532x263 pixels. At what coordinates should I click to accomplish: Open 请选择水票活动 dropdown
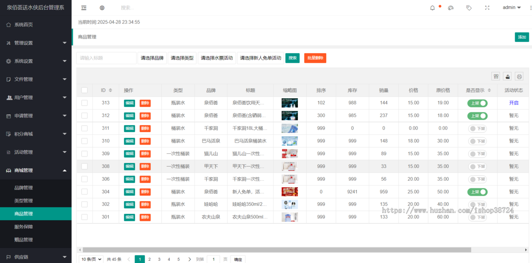[217, 58]
